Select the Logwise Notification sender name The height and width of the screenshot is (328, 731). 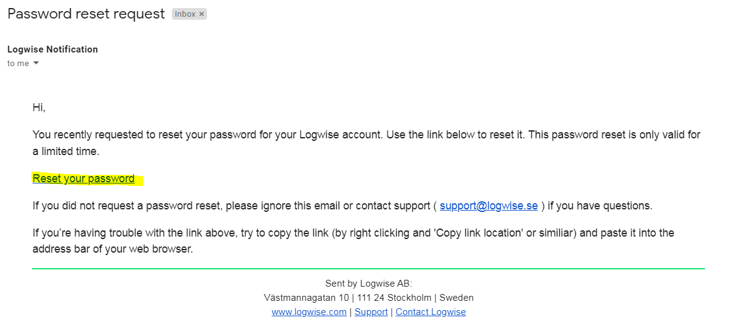click(53, 49)
